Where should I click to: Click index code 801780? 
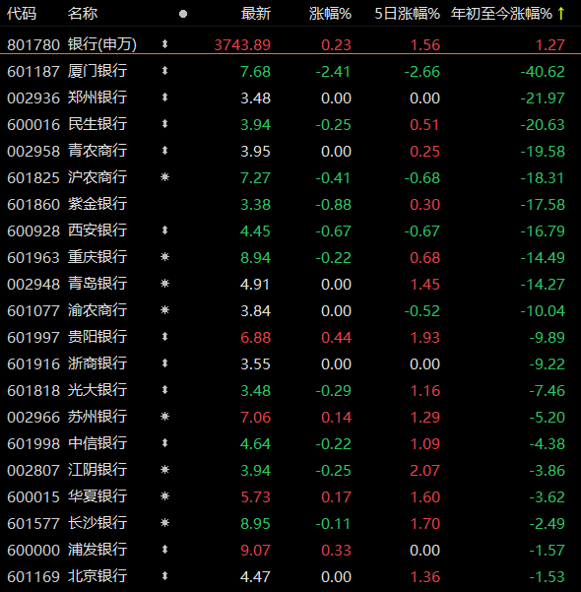(x=33, y=45)
